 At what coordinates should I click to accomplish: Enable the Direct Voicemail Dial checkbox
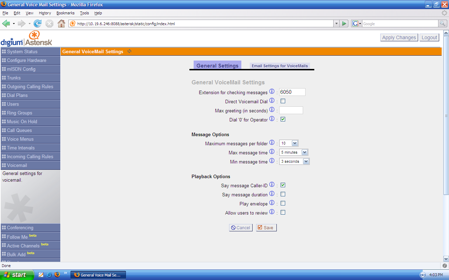(x=283, y=101)
